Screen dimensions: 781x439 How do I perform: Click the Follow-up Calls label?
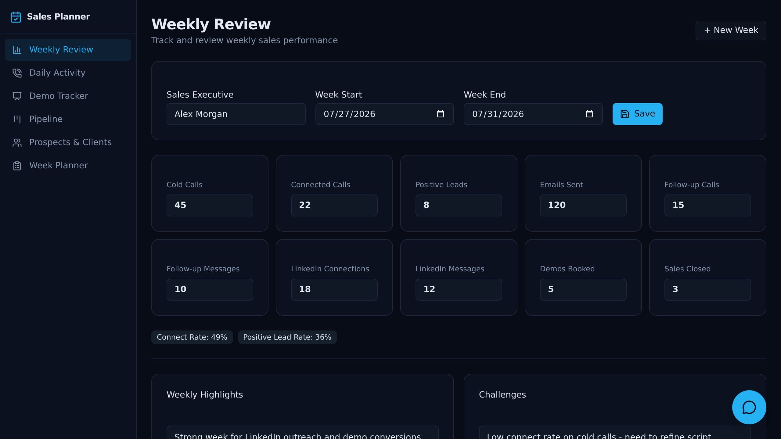692,185
